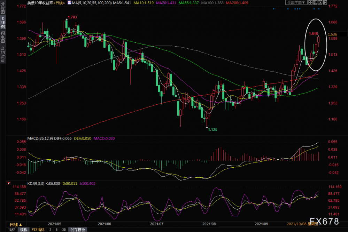The image size is (348, 232).
Task: Select the MA200:1.409 value label
Action: 237,3
